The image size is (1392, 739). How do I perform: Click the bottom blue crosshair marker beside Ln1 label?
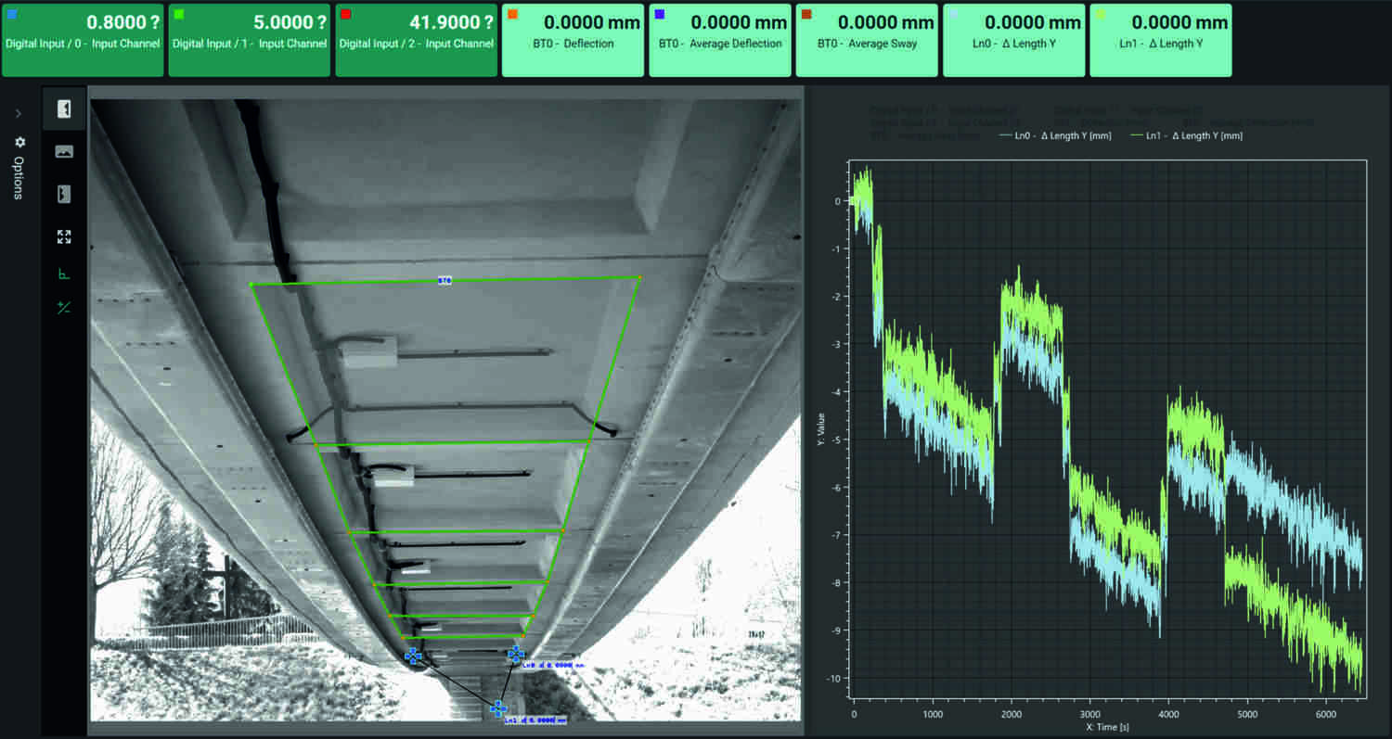click(x=498, y=708)
